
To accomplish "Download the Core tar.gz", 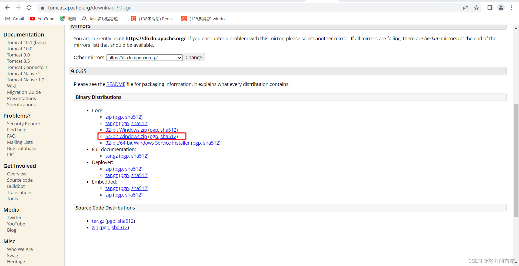I will coord(111,124).
